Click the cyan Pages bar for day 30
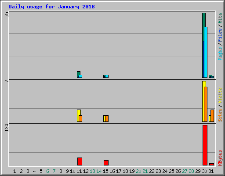 pyautogui.click(x=206, y=52)
